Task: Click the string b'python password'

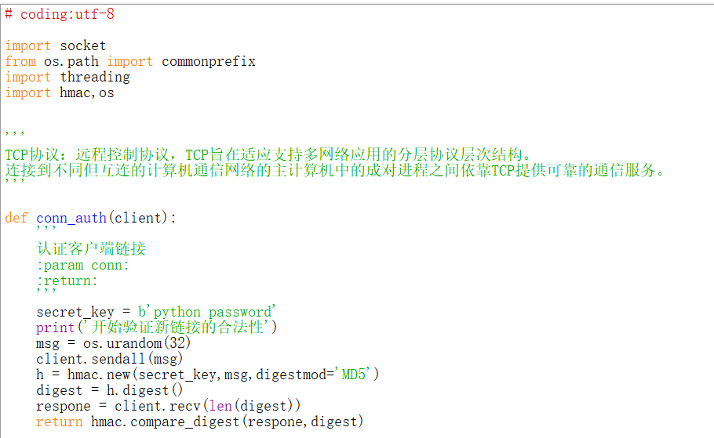Action: coord(206,312)
